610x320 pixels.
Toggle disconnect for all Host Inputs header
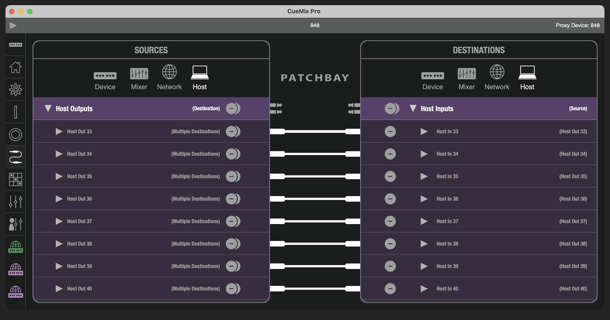point(391,109)
